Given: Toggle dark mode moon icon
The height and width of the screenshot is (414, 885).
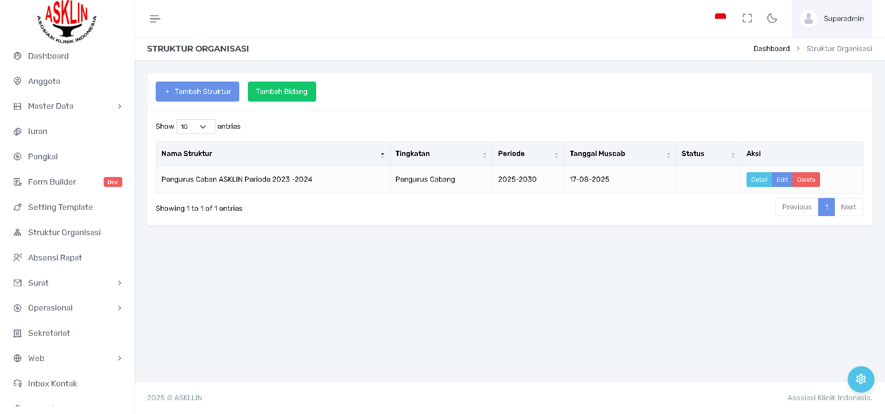Looking at the screenshot, I should (772, 19).
